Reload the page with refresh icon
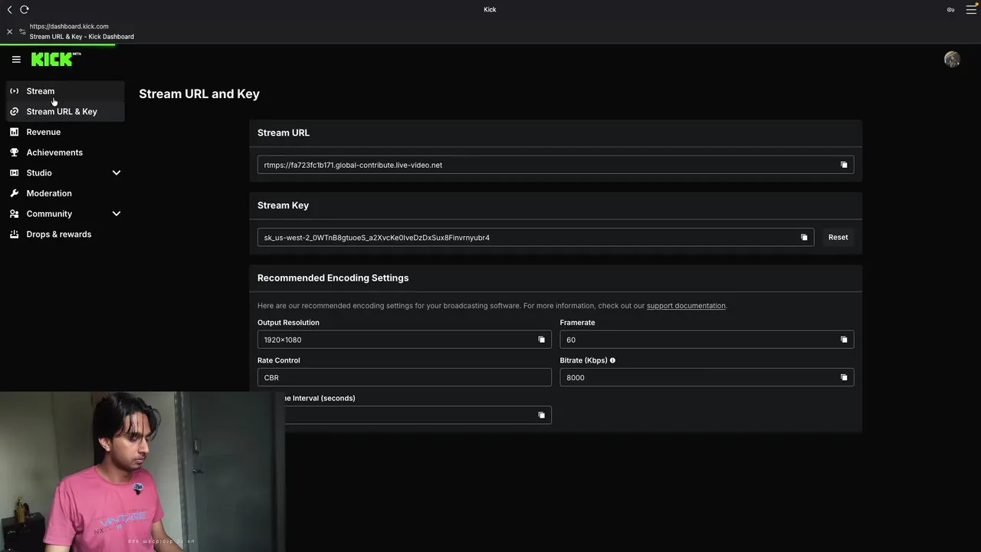 pos(25,9)
